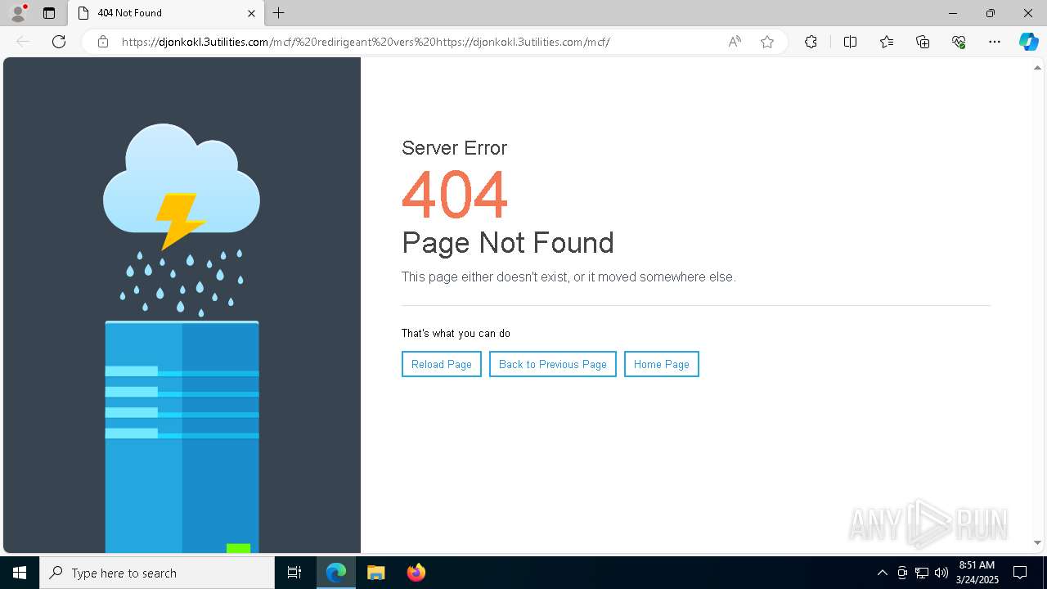Viewport: 1047px width, 589px height.
Task: Open the volume speaker tray icon
Action: pyautogui.click(x=941, y=573)
